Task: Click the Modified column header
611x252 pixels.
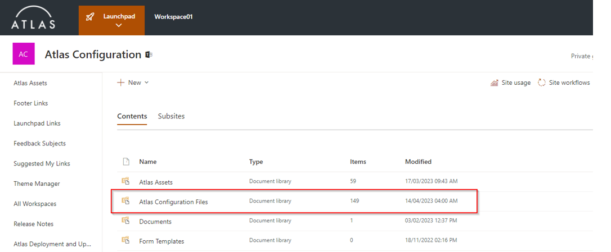Action: pyautogui.click(x=418, y=162)
